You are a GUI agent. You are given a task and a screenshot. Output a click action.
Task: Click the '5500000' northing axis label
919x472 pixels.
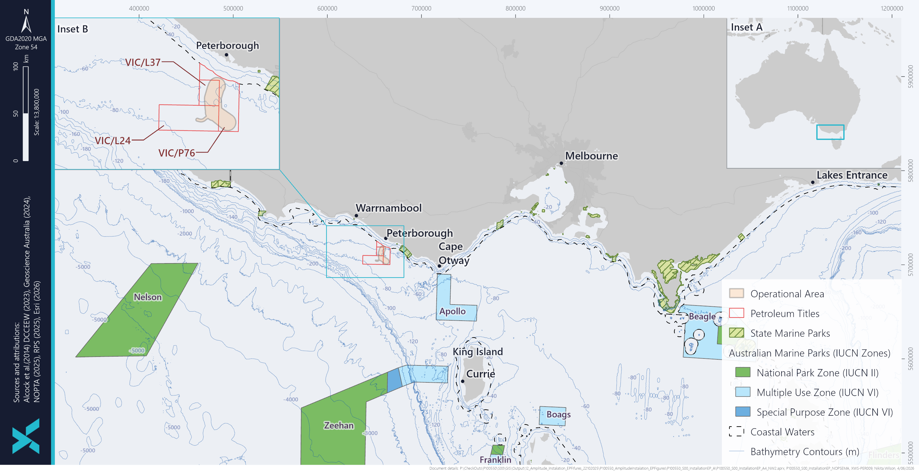pos(911,453)
